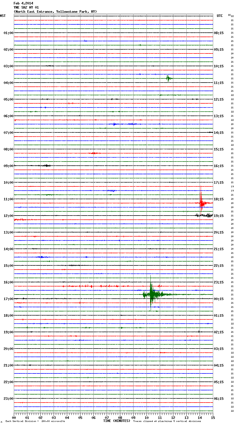Click the "DC" column header
Viewport: 235px width, 425px height.
click(229, 15)
